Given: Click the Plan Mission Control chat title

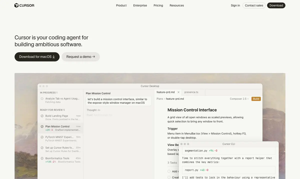Looking at the screenshot, I should click(98, 93).
